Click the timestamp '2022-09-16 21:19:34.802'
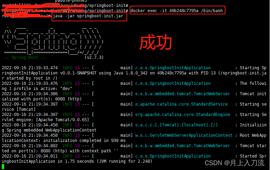 29,146
